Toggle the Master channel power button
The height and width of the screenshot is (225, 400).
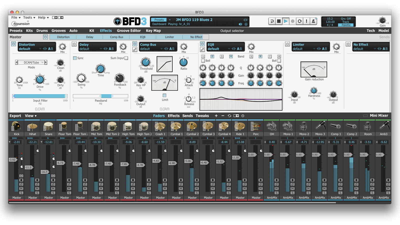click(45, 37)
